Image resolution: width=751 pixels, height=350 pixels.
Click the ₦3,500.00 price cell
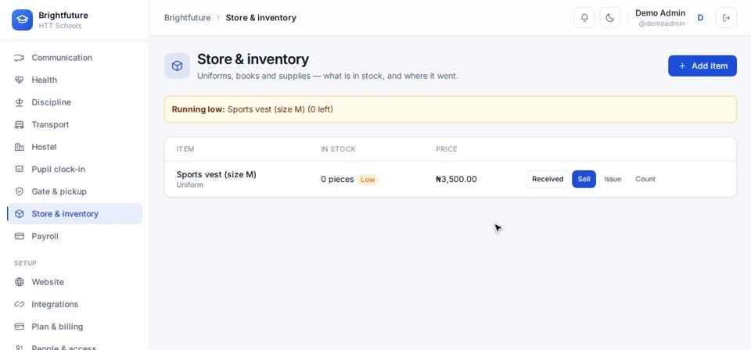click(456, 180)
